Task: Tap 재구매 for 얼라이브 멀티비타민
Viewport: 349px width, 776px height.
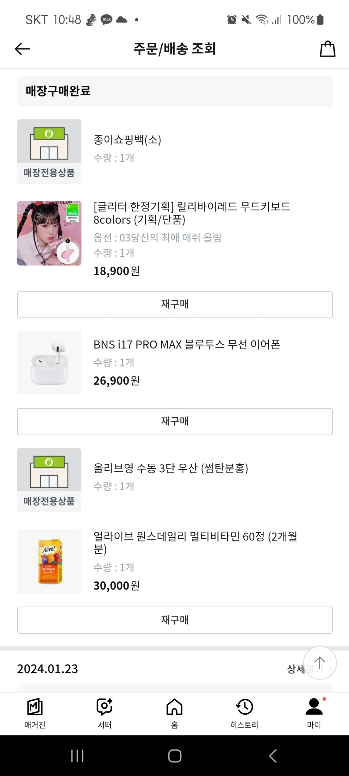Action: pos(175,620)
